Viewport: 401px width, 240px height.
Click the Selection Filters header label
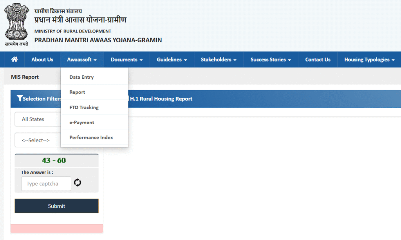[x=42, y=99]
